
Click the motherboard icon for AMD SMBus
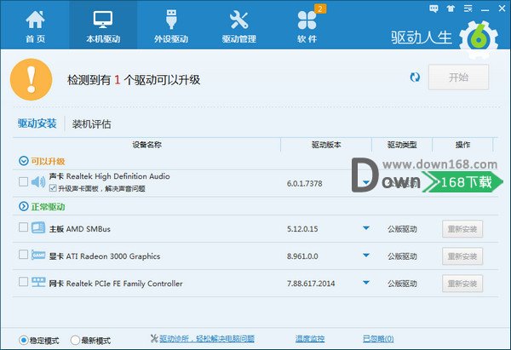tap(38, 227)
